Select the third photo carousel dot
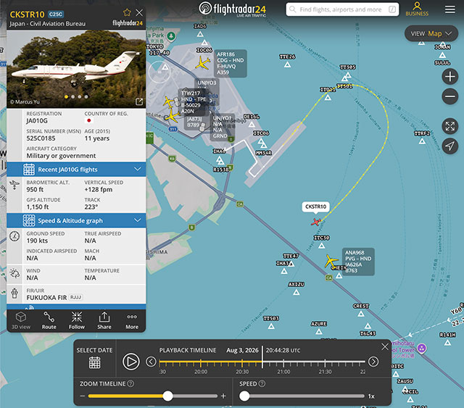The height and width of the screenshot is (408, 464). pyautogui.click(x=79, y=97)
